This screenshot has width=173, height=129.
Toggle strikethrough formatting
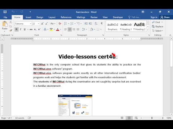click(x=31, y=29)
